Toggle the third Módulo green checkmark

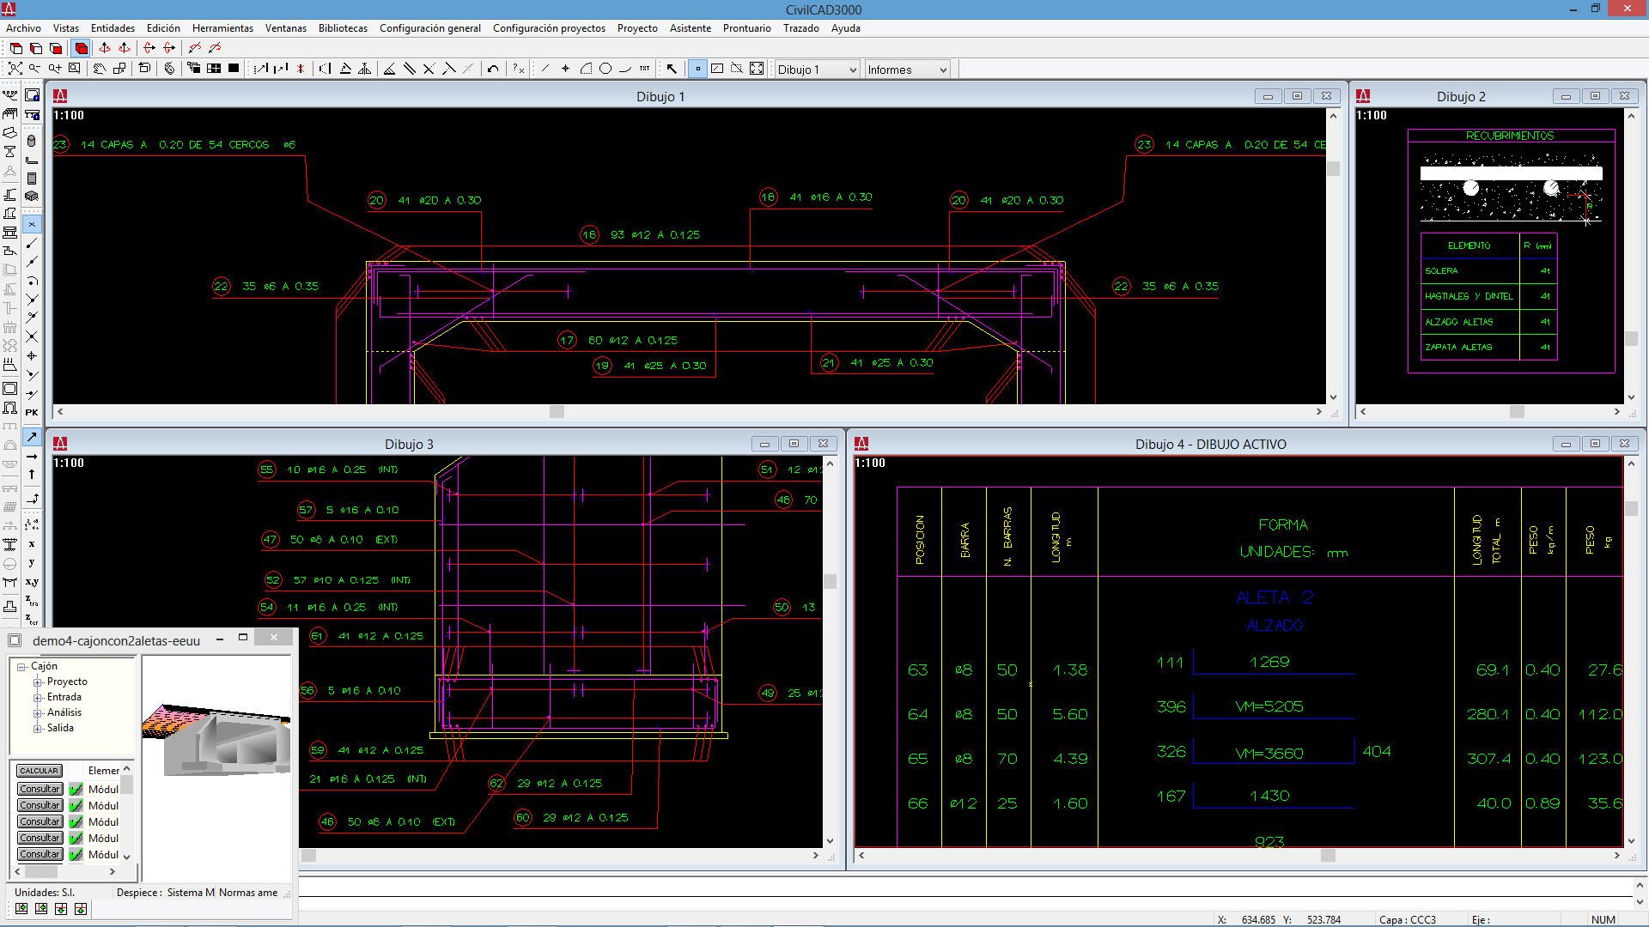76,822
